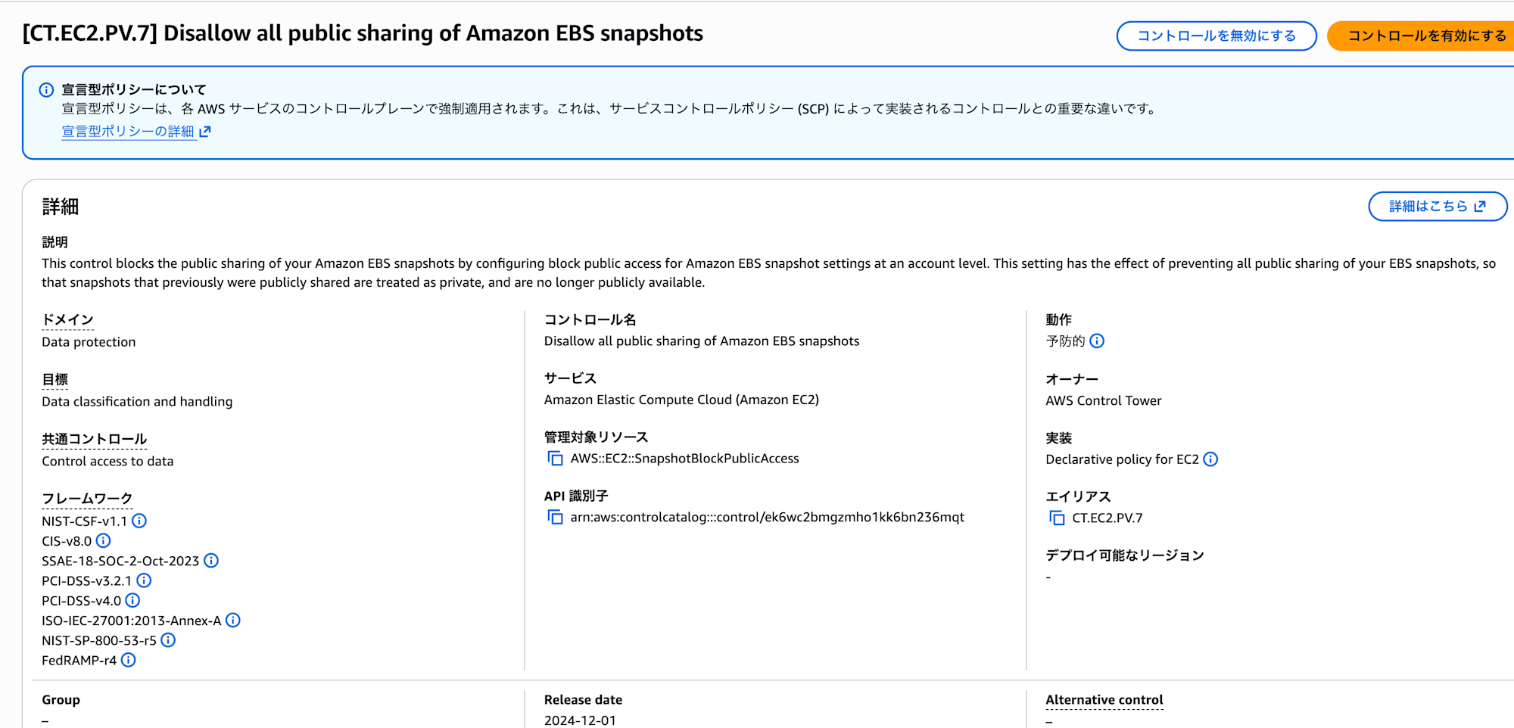Click info icon next to NIST-CSF-v1.1

(x=139, y=521)
